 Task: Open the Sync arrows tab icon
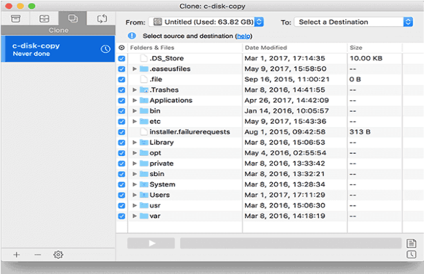pyautogui.click(x=102, y=19)
